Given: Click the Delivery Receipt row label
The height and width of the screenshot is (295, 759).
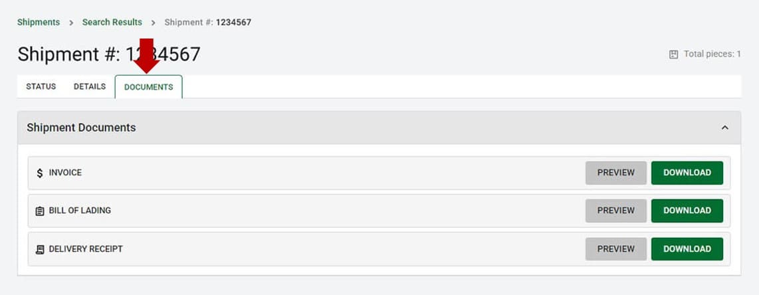Looking at the screenshot, I should click(86, 249).
